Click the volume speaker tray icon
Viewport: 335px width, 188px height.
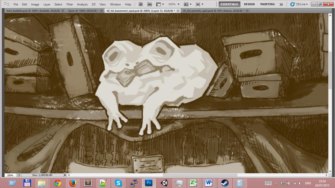pos(300,183)
